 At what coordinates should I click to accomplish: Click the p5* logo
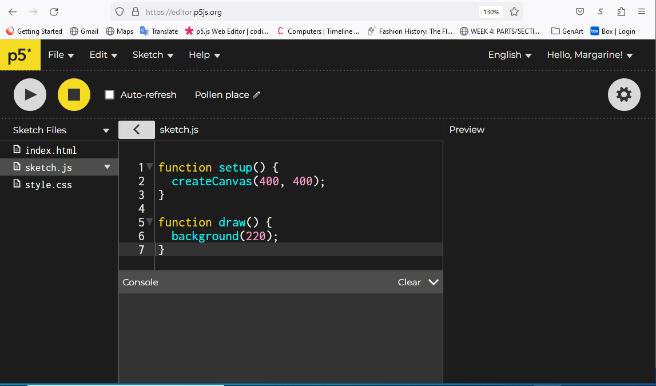20,55
